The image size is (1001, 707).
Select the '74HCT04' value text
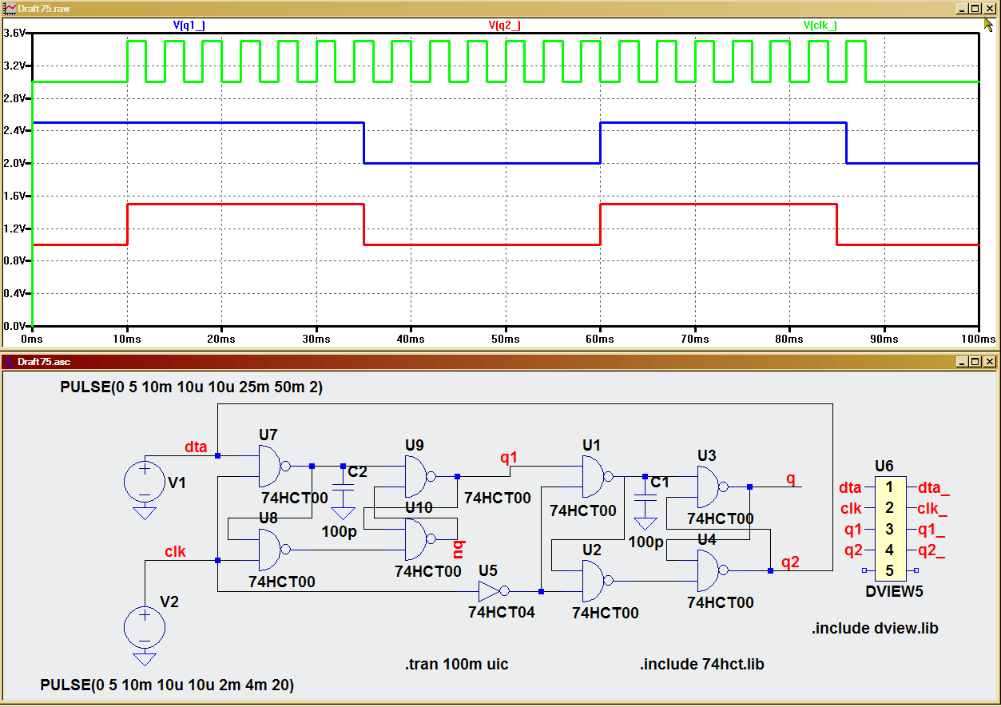[x=502, y=613]
